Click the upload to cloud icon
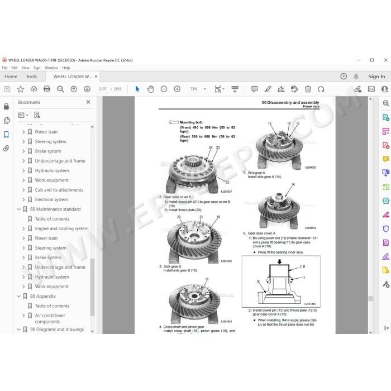The height and width of the screenshot is (391, 391). pos(34,89)
